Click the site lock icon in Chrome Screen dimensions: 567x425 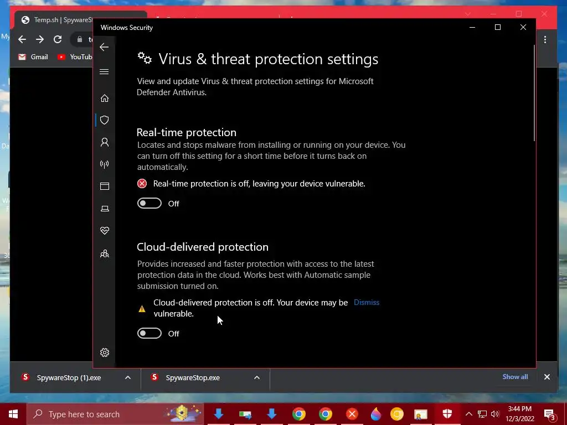(x=80, y=39)
